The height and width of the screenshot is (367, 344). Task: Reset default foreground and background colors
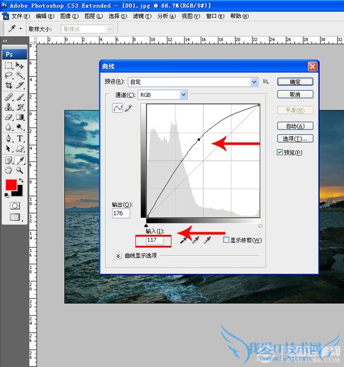point(6,195)
